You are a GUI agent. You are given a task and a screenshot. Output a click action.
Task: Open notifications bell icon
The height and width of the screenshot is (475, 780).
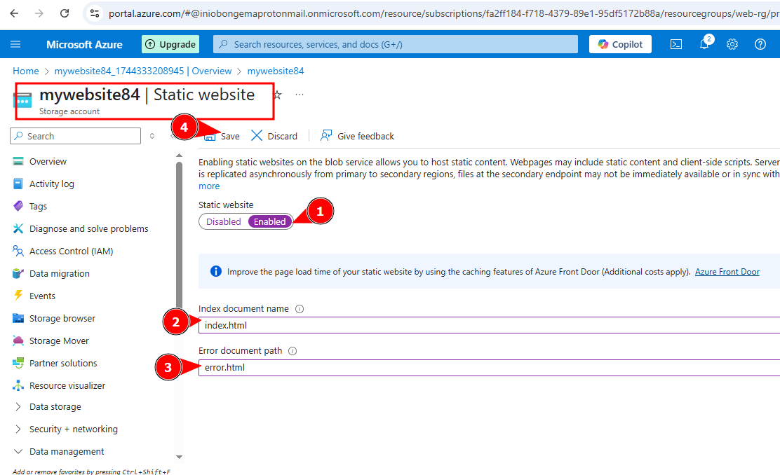[704, 44]
